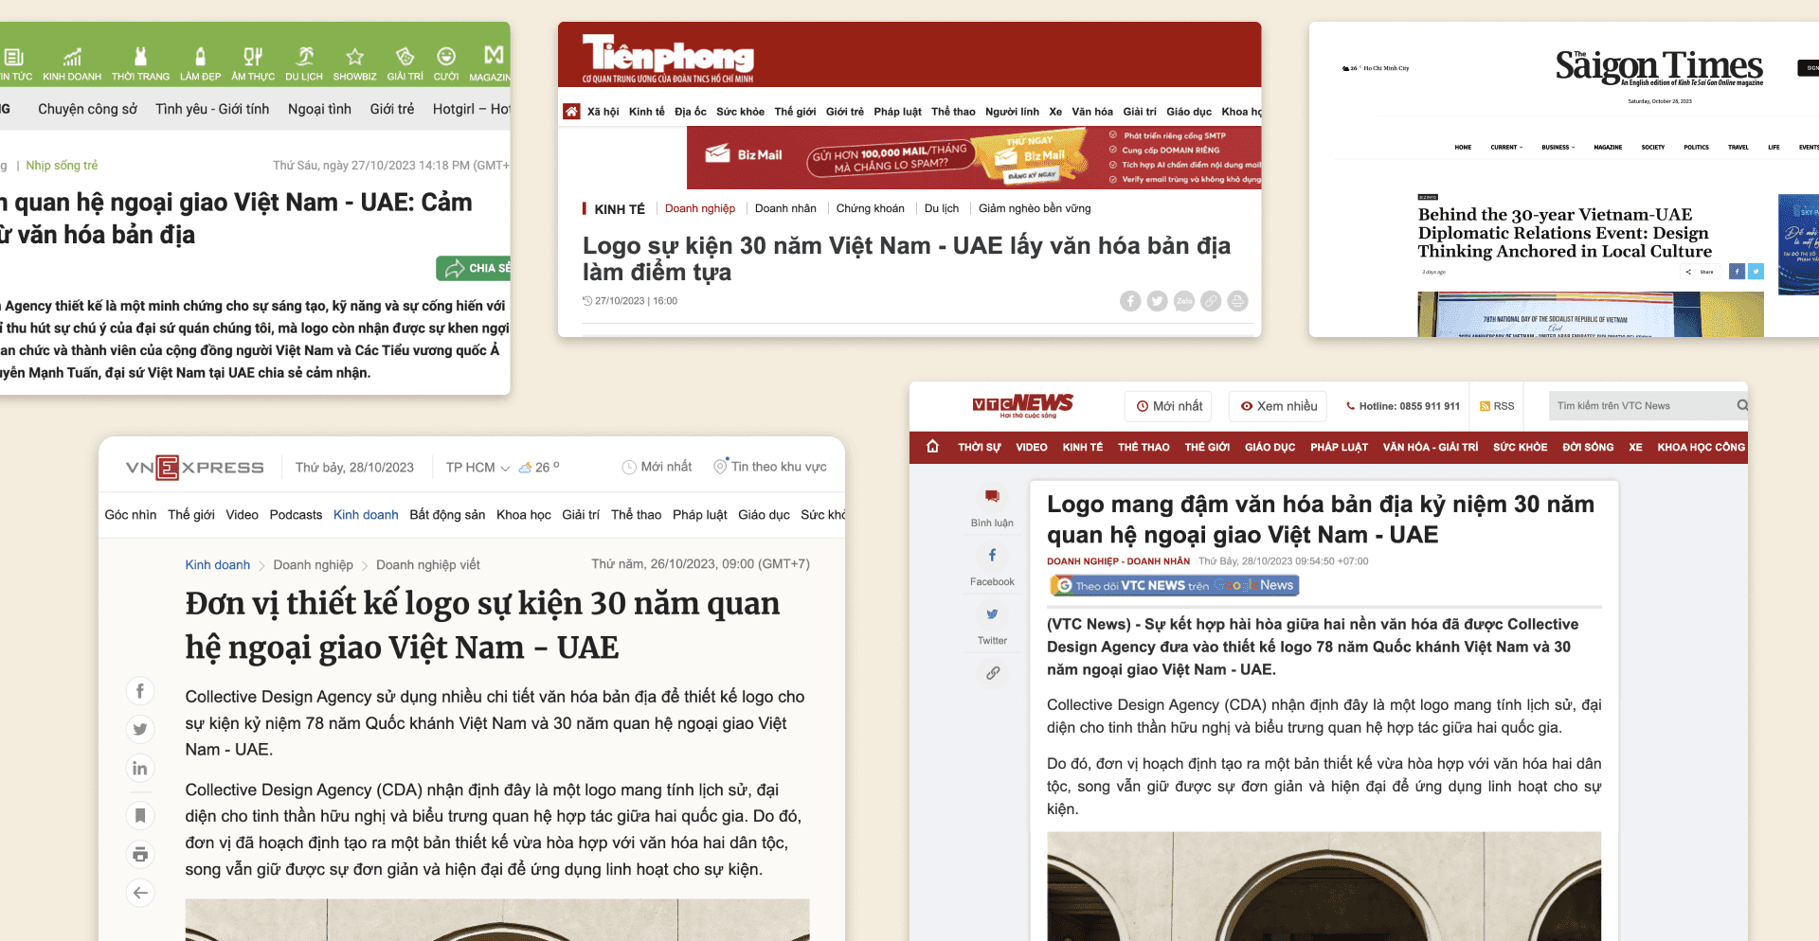The height and width of the screenshot is (941, 1819).
Task: Select Chứng khoán tab in Tiền Phong
Action: [x=870, y=208]
